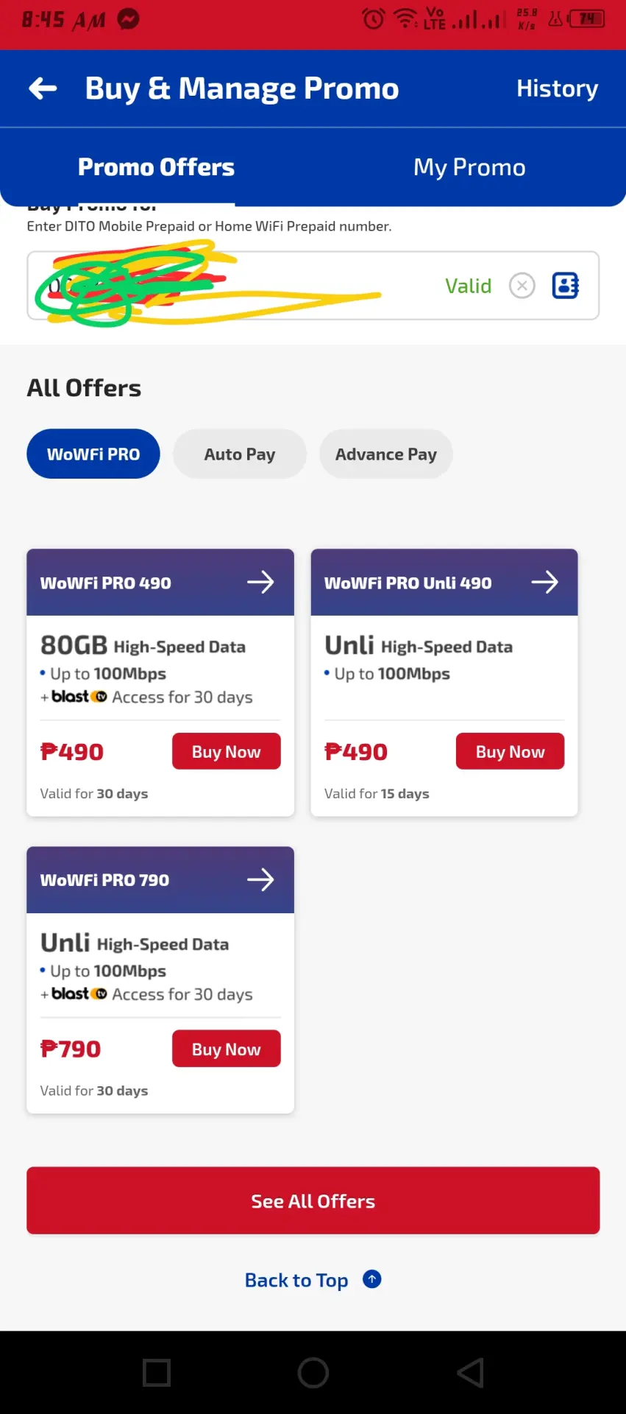Tap the Back to Top arrow icon

pos(372,1279)
